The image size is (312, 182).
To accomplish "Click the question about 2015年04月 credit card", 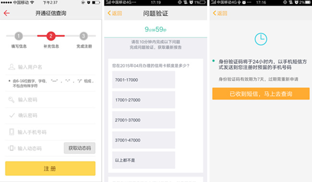I will [x=151, y=66].
